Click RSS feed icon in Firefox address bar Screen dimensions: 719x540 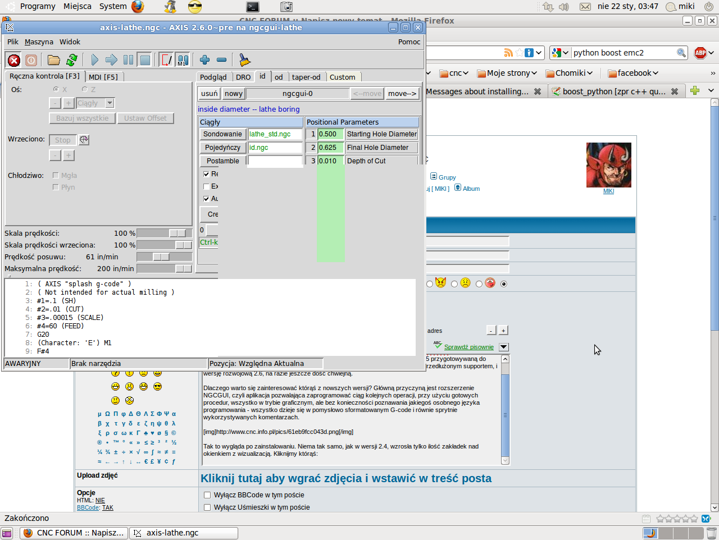pyautogui.click(x=508, y=53)
